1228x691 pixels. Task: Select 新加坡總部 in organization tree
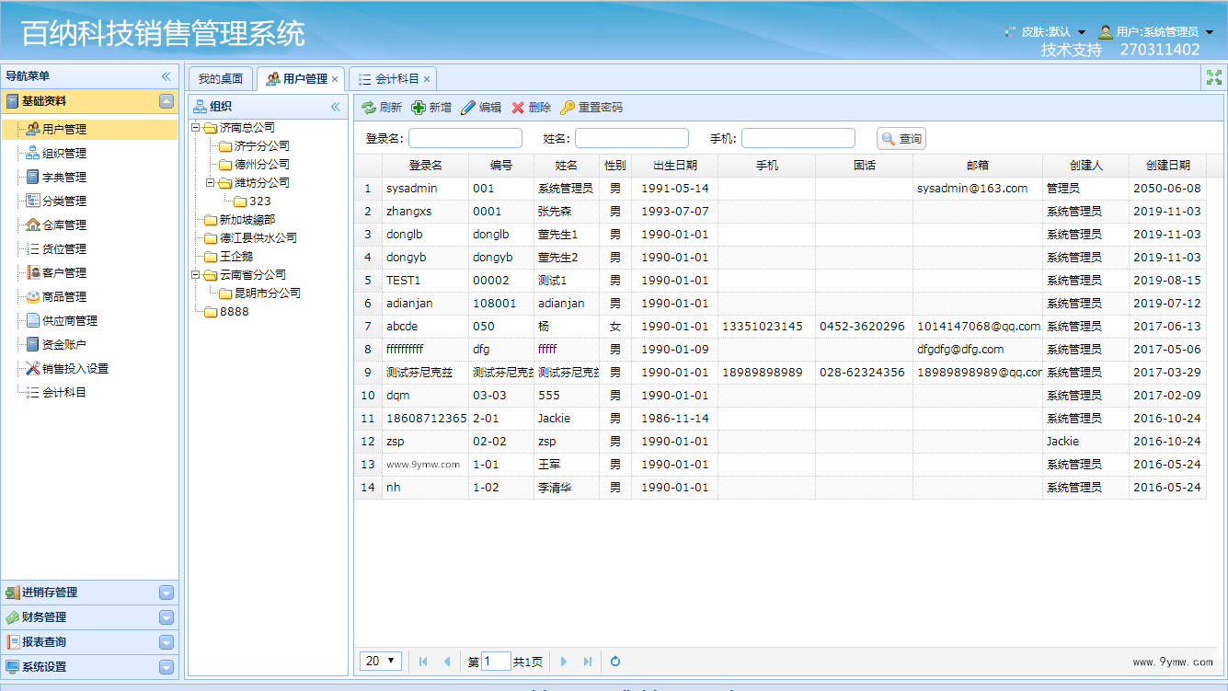(x=247, y=220)
